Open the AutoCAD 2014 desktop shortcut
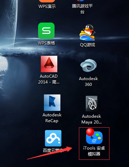The width and height of the screenshot is (129, 167). (49, 64)
